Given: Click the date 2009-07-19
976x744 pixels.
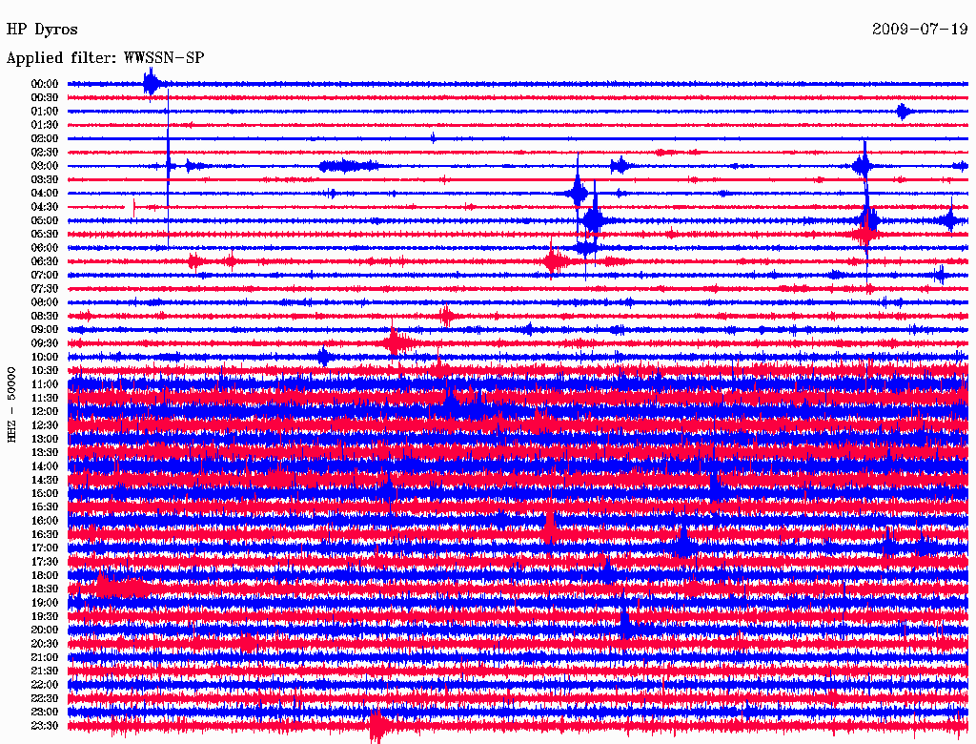Looking at the screenshot, I should [x=920, y=30].
